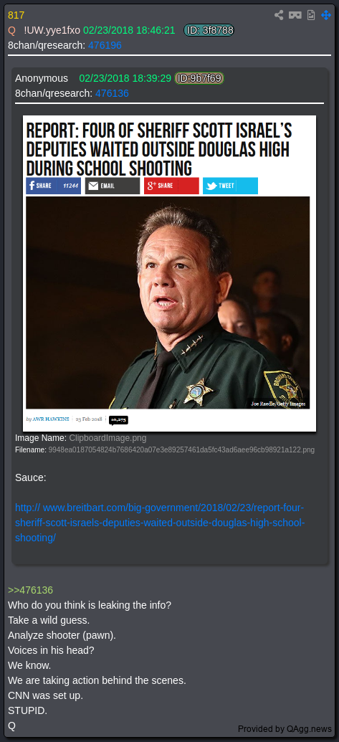Click the Facebook Share icon in article image
This screenshot has width=339, height=742.
[32, 186]
